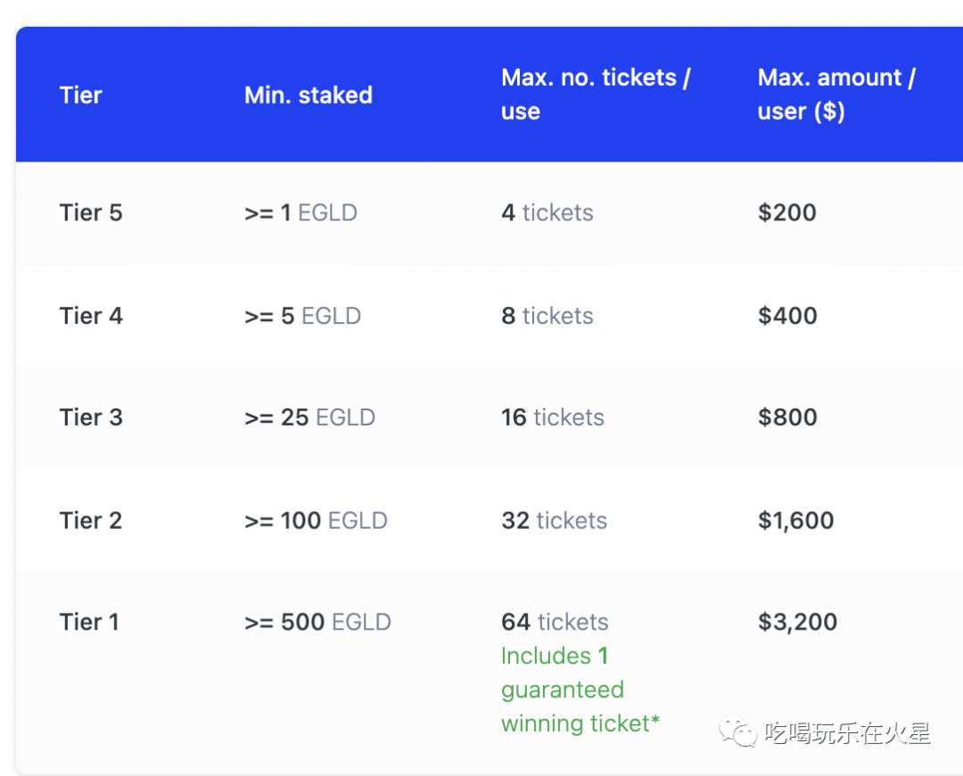
Task: Click the ">= 1 EGLD" cell
Action: pos(300,213)
